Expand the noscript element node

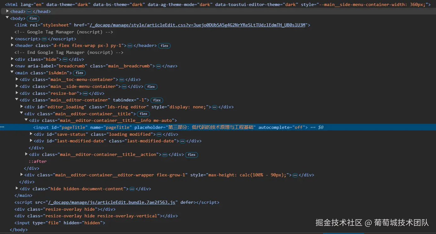click(x=12, y=39)
